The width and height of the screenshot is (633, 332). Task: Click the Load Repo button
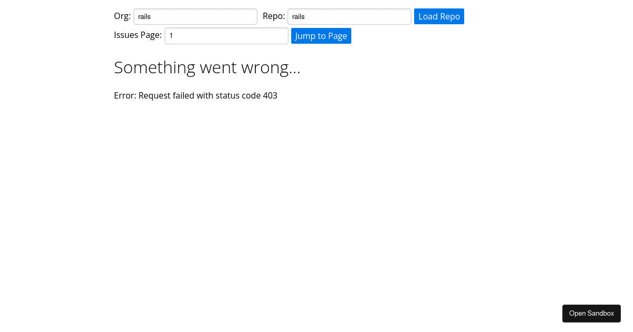point(439,16)
